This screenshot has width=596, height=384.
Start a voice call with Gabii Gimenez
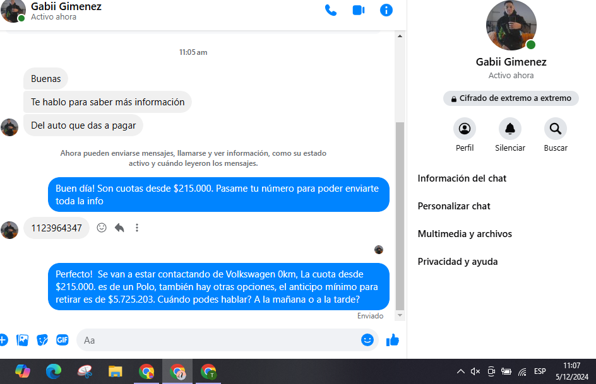pos(331,10)
